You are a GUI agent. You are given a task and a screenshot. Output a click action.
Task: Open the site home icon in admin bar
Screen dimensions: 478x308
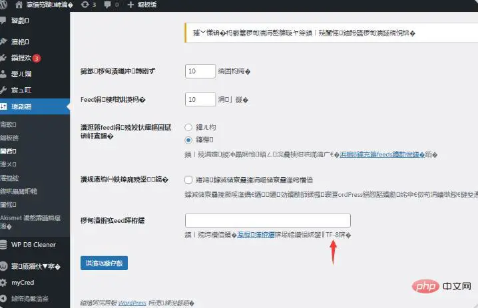19,5
